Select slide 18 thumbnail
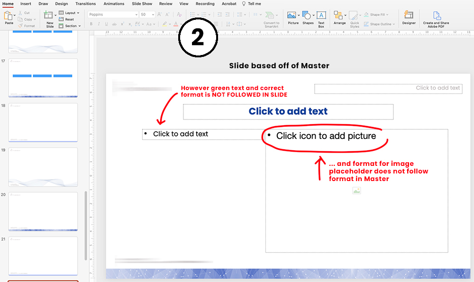Image resolution: width=474 pixels, height=282 pixels. click(43, 122)
